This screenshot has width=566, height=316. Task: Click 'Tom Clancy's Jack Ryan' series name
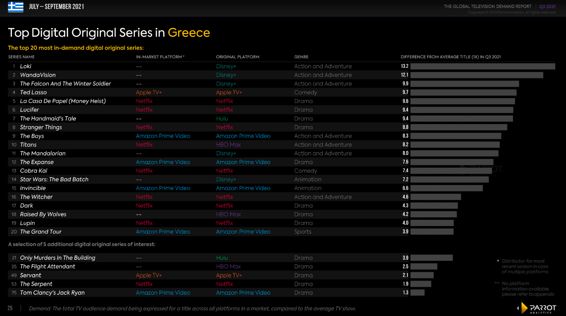point(52,293)
